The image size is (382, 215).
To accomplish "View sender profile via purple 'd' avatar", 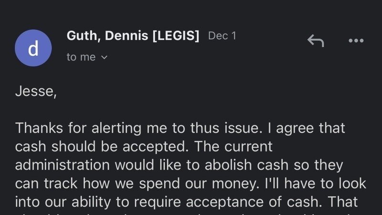I will click(x=33, y=48).
